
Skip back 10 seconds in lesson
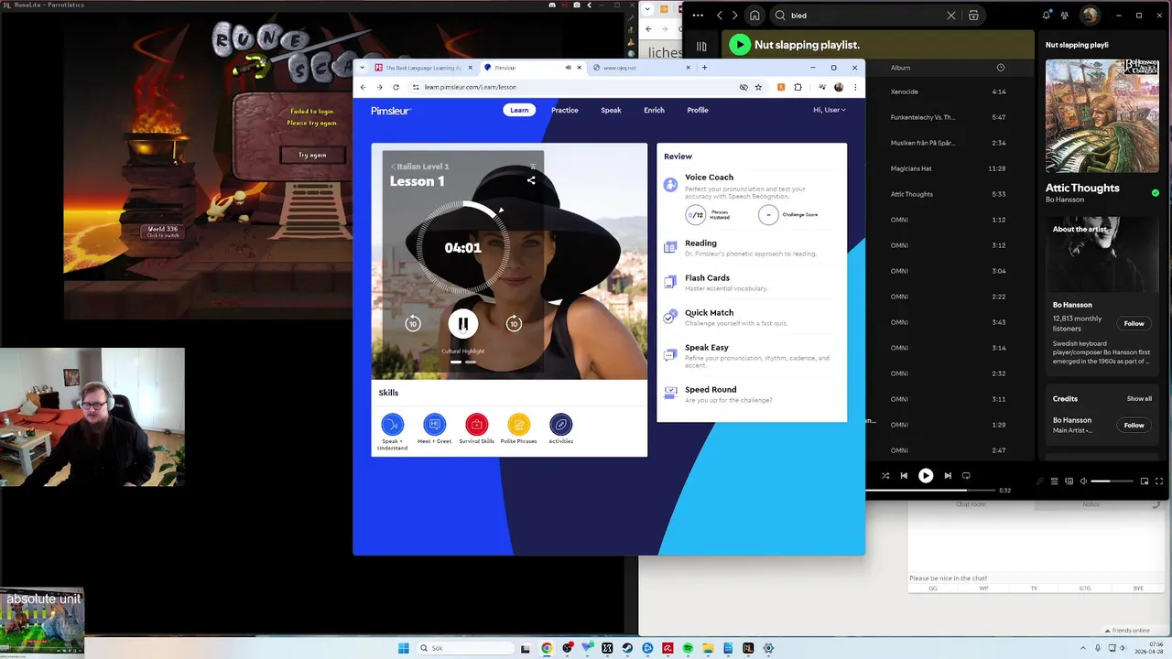[x=413, y=323]
